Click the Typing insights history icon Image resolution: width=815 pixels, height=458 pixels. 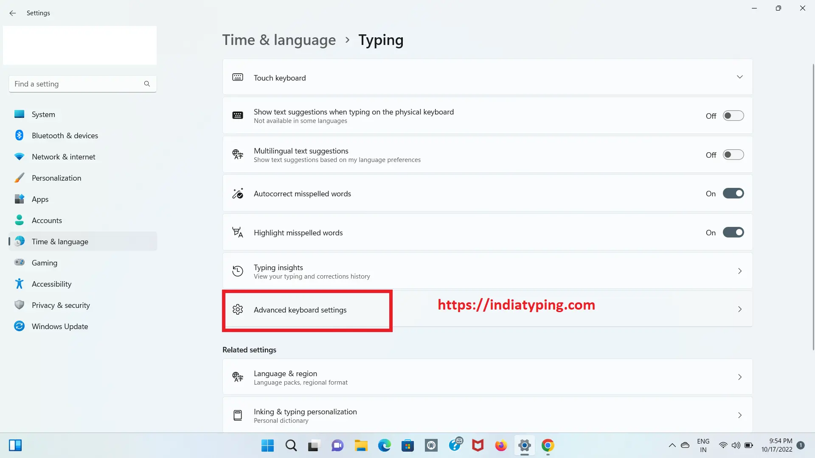coord(237,271)
